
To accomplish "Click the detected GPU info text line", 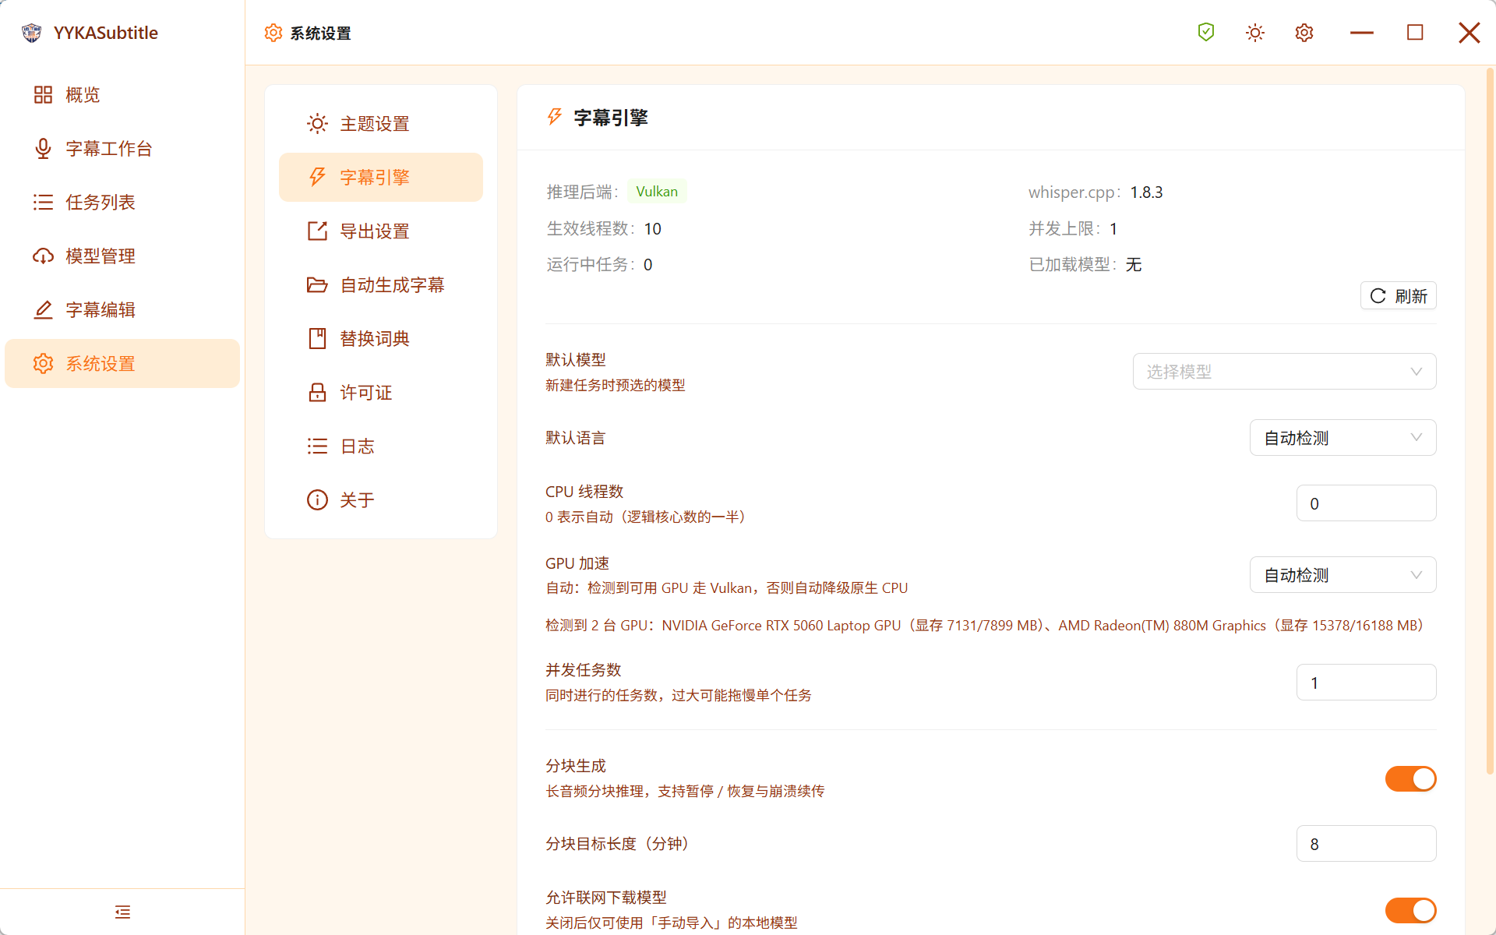I will tap(985, 626).
